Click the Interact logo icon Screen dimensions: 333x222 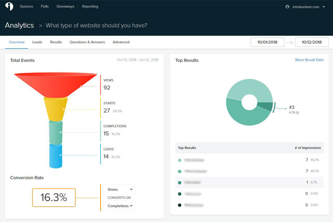[x=9, y=6]
